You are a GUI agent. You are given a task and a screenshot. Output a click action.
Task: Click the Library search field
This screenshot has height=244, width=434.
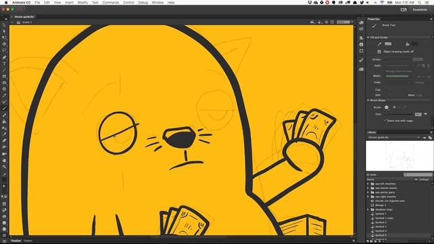tap(418, 175)
